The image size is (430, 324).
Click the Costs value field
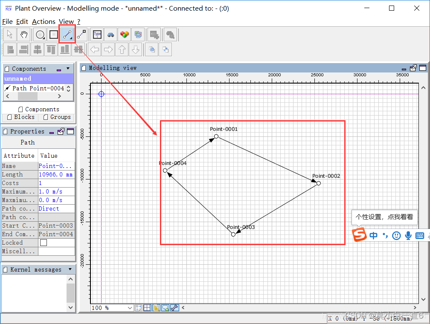point(56,183)
